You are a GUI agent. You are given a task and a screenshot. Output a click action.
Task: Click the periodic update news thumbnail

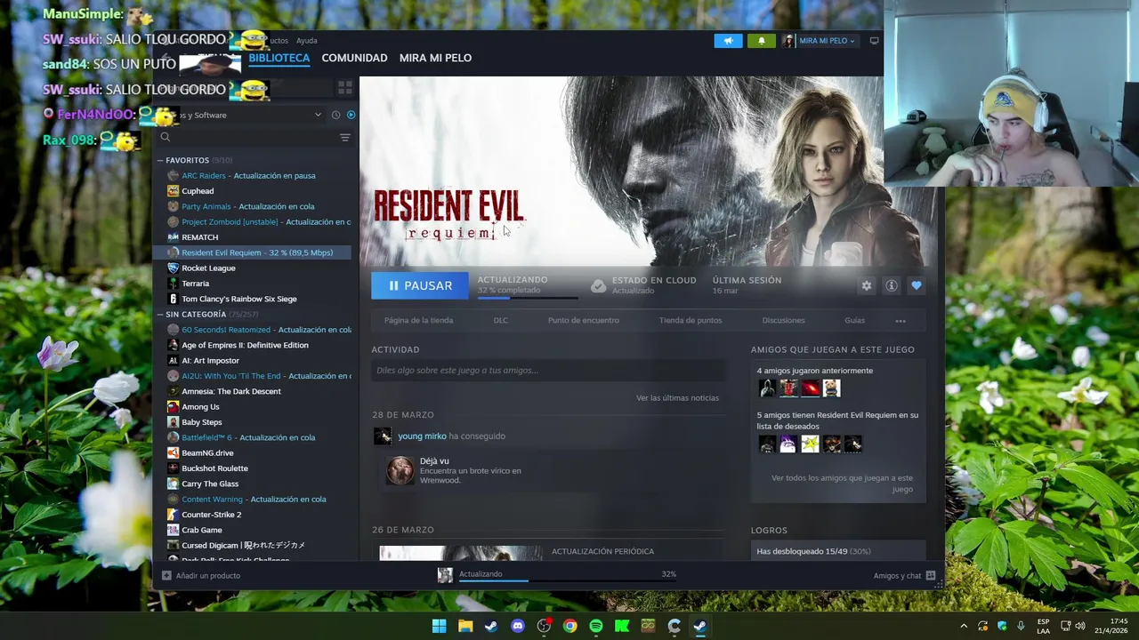click(460, 553)
